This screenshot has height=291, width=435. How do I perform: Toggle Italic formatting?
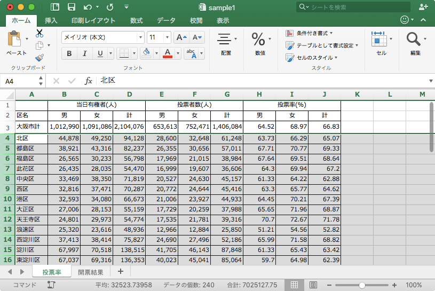(x=84, y=53)
